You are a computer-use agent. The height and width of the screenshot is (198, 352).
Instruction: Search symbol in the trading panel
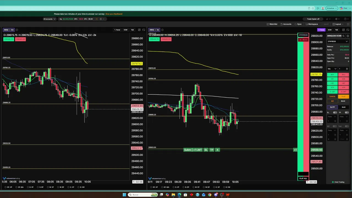click(x=343, y=36)
